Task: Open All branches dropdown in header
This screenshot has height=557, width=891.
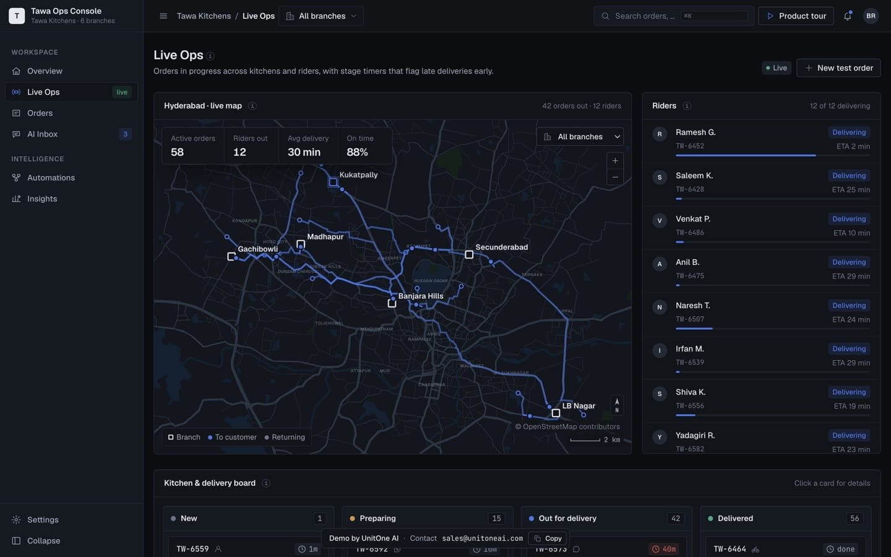Action: tap(321, 16)
